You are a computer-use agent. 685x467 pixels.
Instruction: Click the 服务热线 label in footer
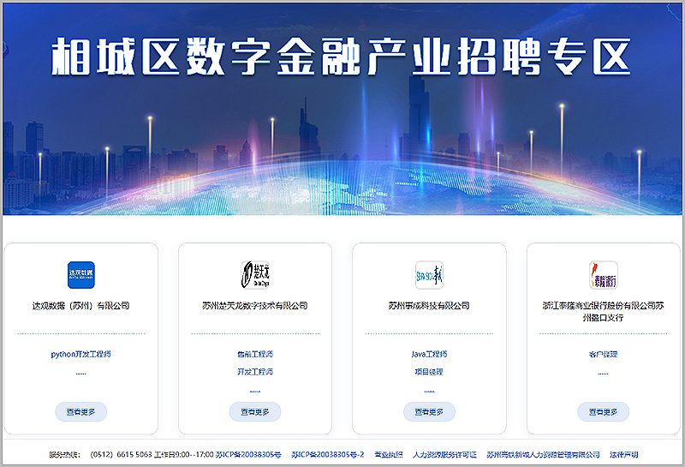pos(65,455)
